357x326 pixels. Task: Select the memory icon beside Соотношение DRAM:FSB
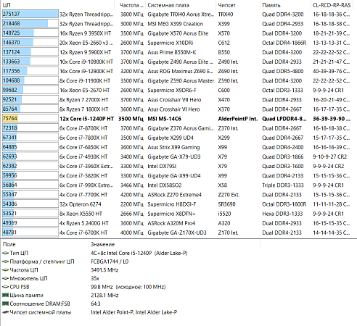click(6, 304)
